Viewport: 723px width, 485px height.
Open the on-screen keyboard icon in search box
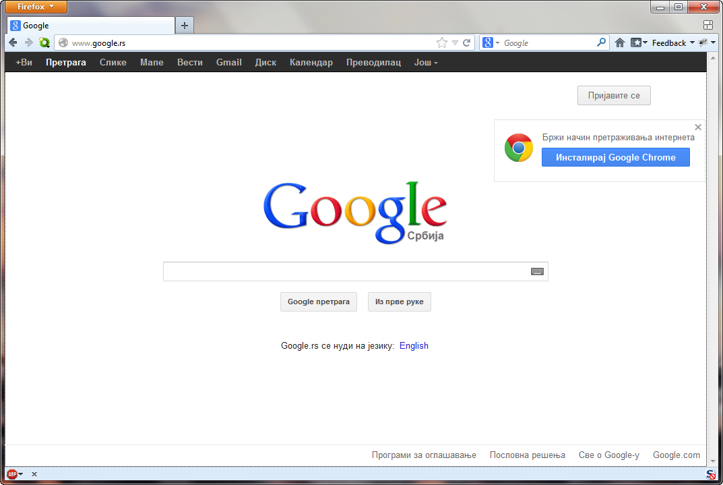pos(537,271)
